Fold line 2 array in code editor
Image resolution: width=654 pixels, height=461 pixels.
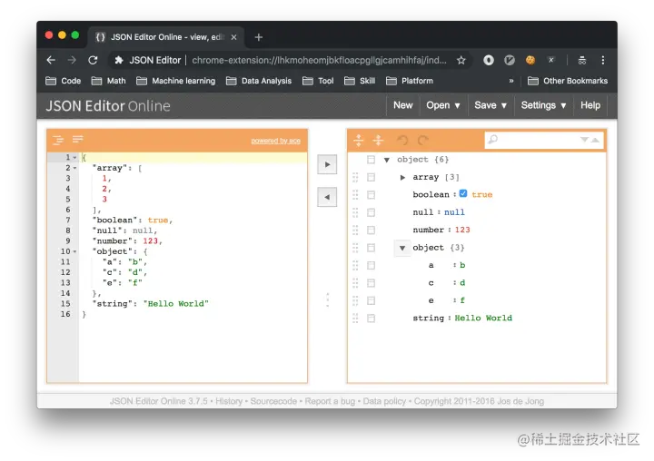tap(75, 169)
